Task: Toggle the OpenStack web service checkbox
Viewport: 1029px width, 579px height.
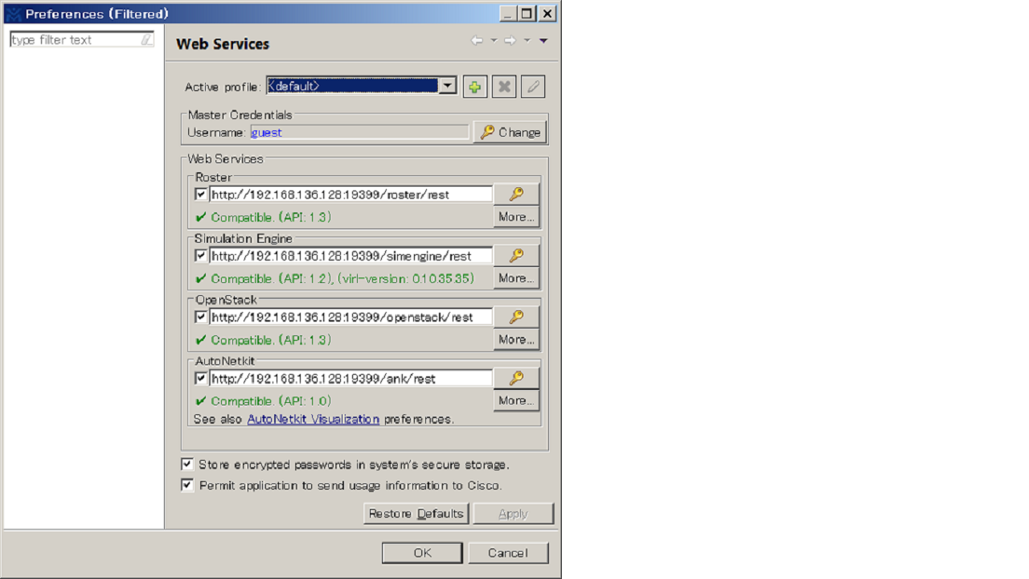Action: point(201,316)
